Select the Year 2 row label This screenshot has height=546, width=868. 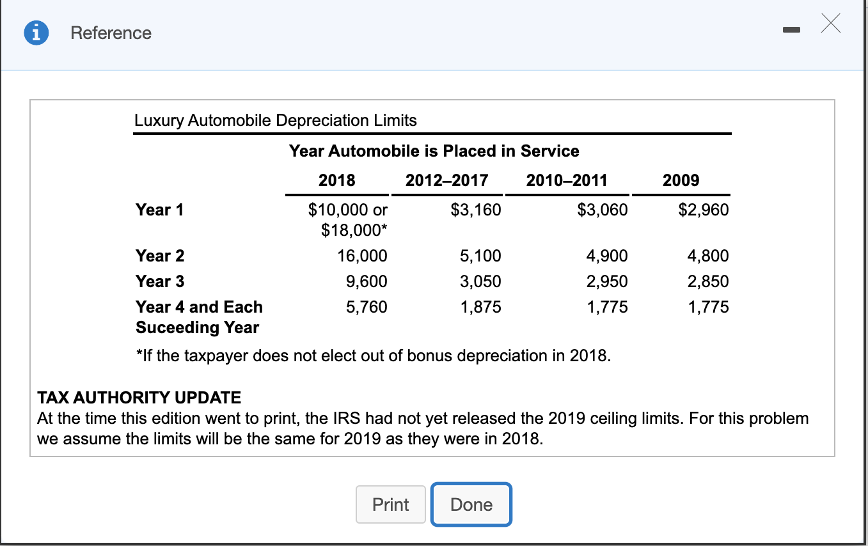pos(159,256)
